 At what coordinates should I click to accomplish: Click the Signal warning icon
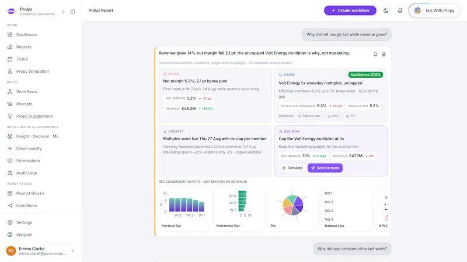(165, 74)
